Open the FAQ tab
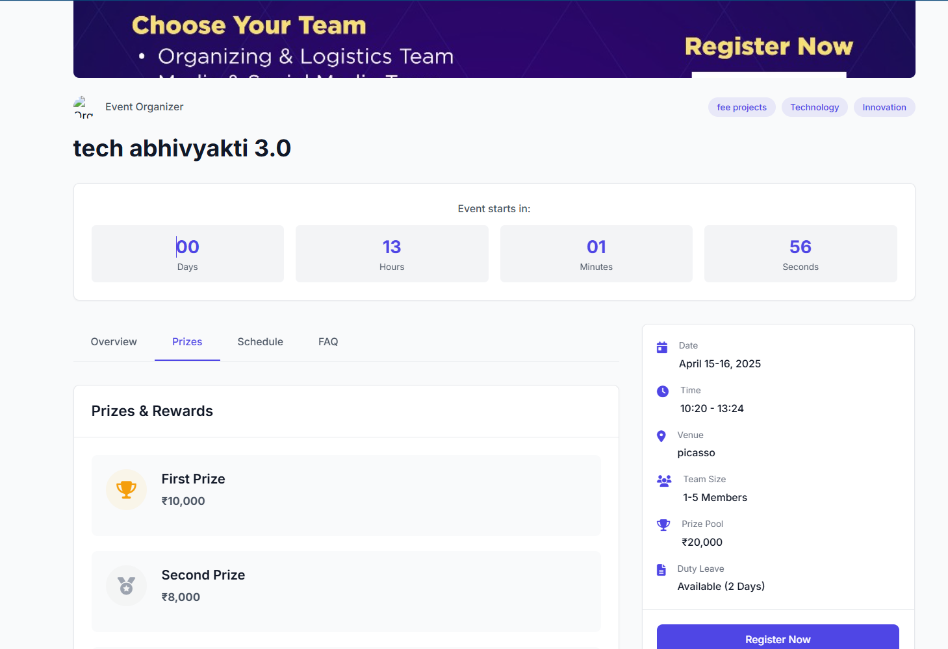The width and height of the screenshot is (948, 649). click(x=328, y=342)
